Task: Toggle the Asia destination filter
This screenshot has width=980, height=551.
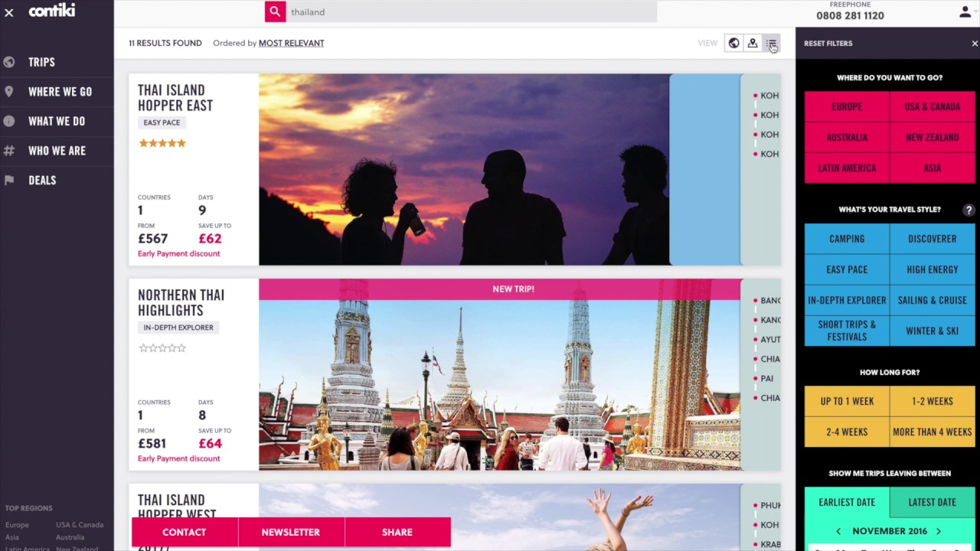Action: pyautogui.click(x=933, y=168)
